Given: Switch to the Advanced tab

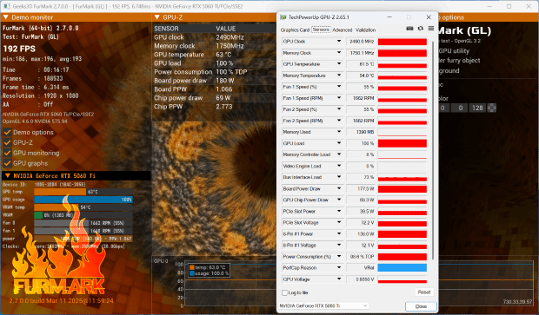Looking at the screenshot, I should 342,30.
